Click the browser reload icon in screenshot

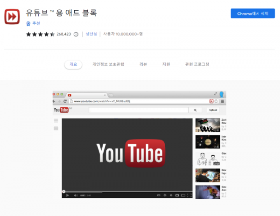65,101
